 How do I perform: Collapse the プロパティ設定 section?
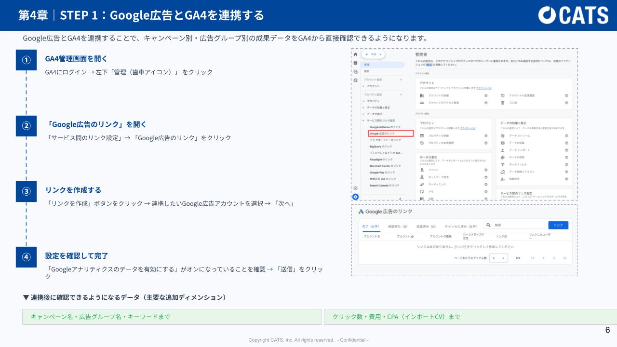(401, 94)
